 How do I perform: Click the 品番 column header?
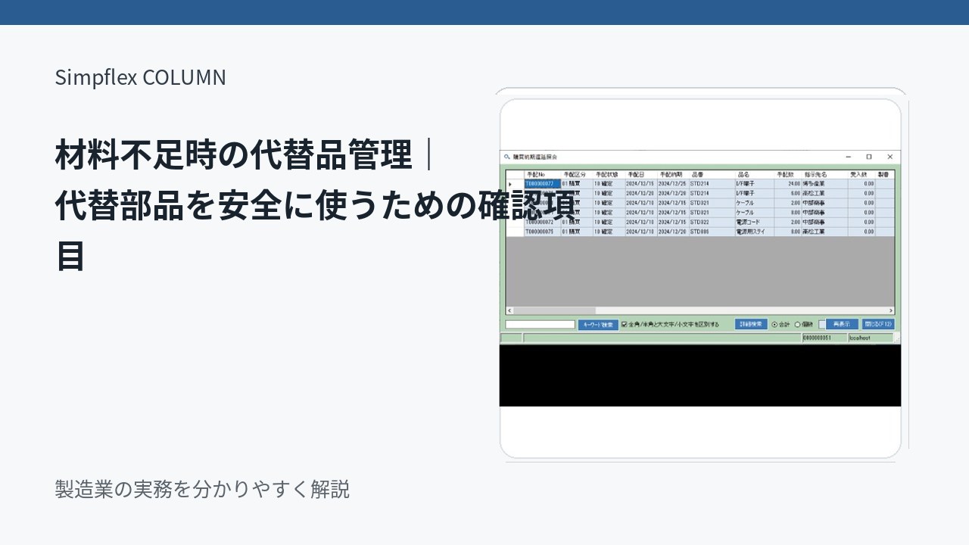(712, 175)
